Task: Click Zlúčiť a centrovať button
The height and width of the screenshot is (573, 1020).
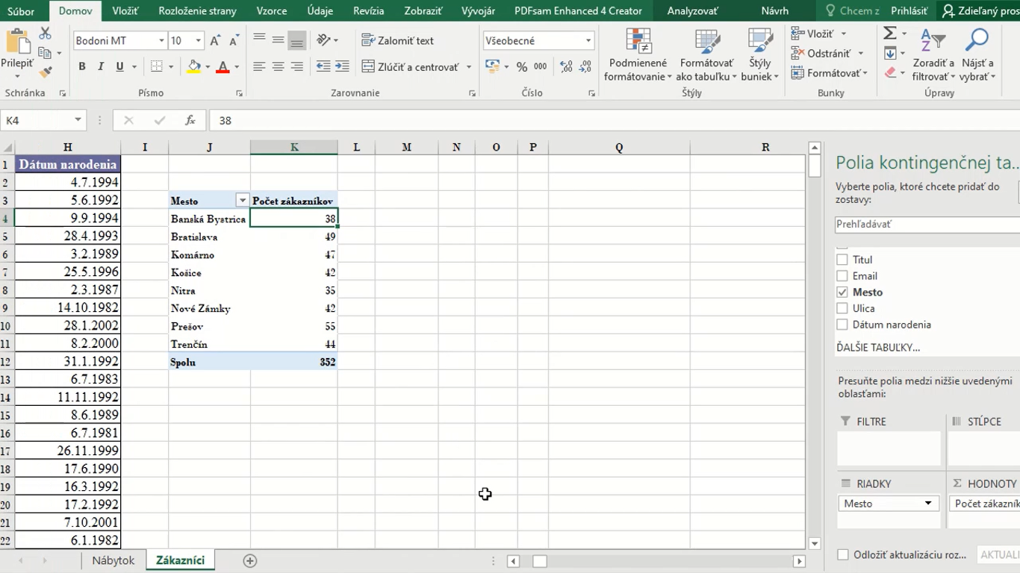Action: [x=410, y=67]
